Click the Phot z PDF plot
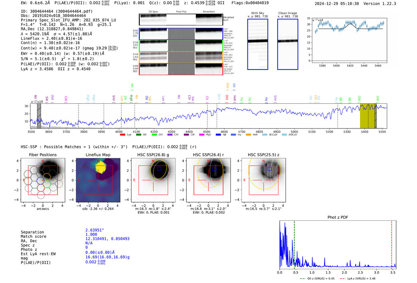The height and width of the screenshot is (283, 417). point(338,244)
